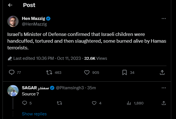Reply to SAGAR's comment
This screenshot has height=119, width=176.
click(24, 103)
